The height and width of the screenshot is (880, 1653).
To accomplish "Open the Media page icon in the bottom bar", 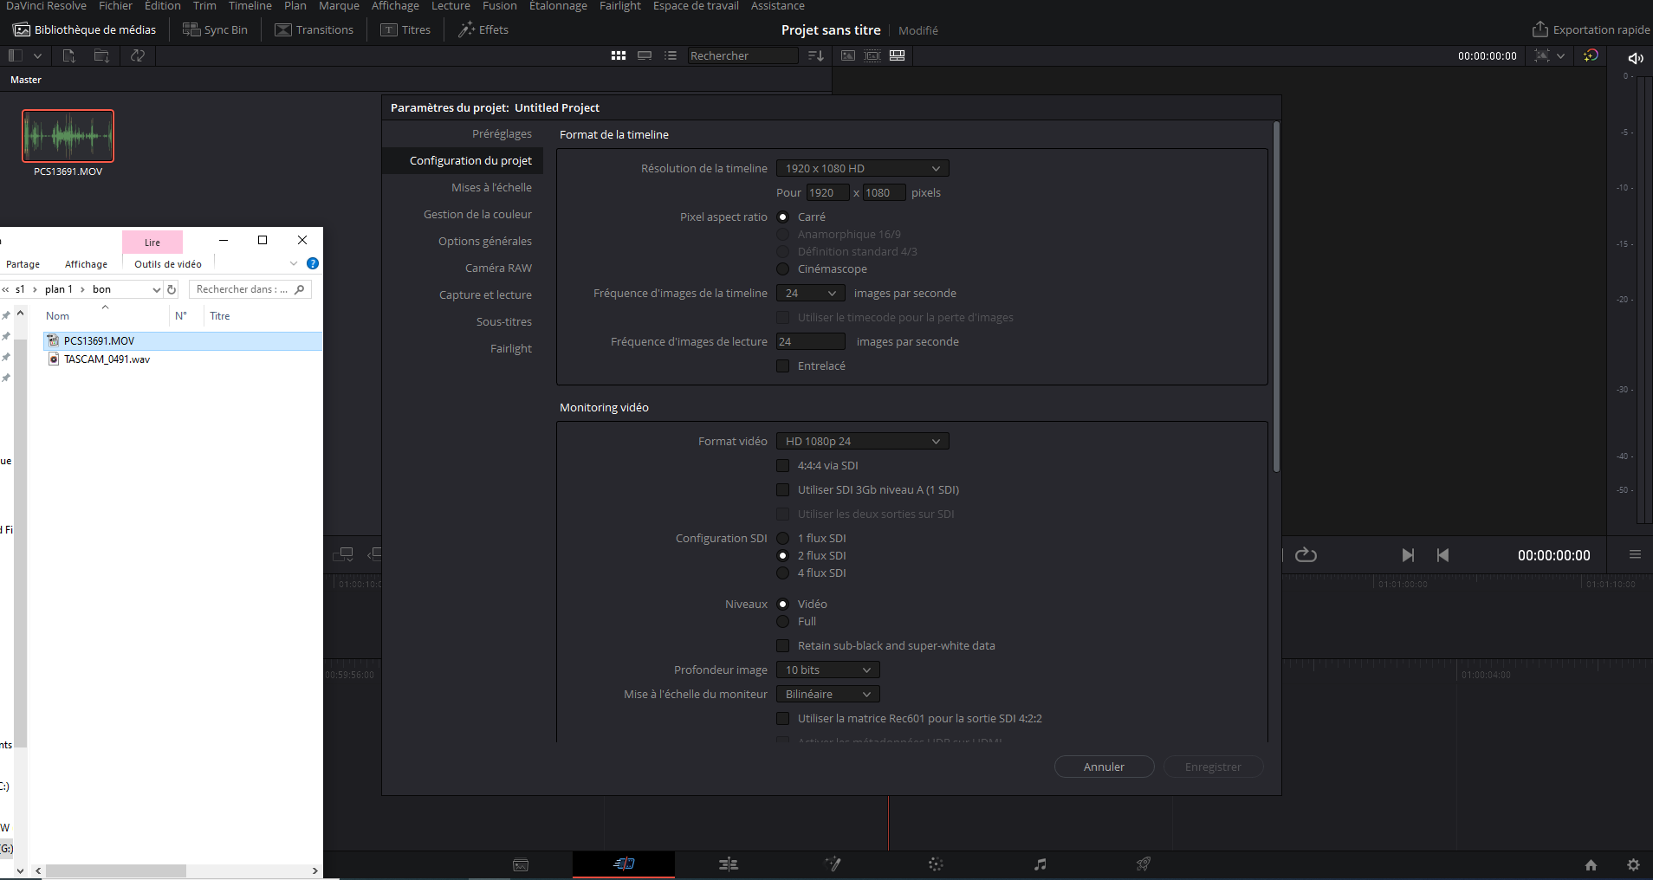I will (521, 864).
